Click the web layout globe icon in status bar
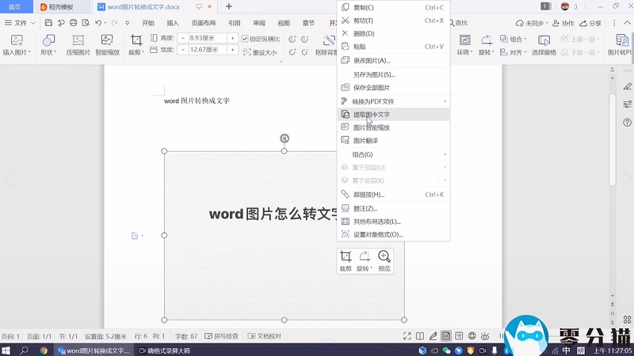 pos(472,335)
